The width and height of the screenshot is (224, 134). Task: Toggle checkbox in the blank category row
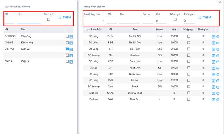(x=67, y=55)
